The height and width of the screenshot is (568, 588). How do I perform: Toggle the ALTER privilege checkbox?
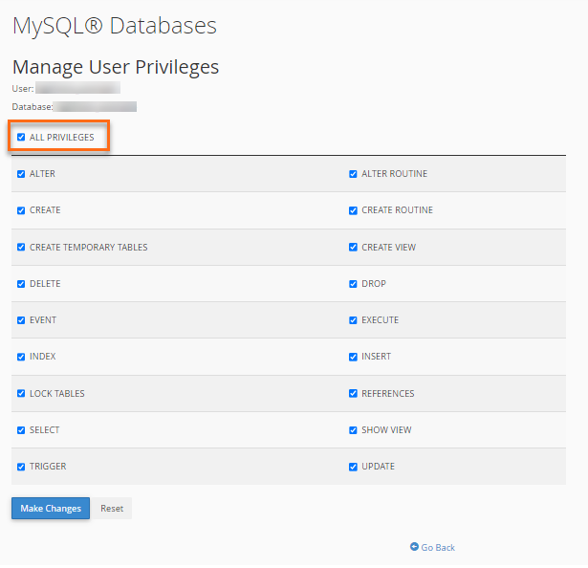tap(21, 174)
